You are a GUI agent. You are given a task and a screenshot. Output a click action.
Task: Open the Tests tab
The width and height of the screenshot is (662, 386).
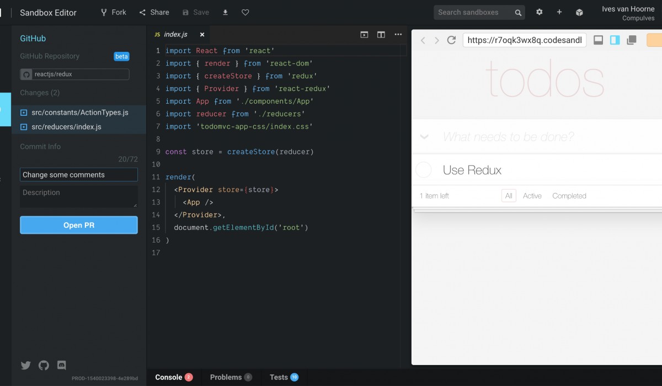tap(284, 377)
